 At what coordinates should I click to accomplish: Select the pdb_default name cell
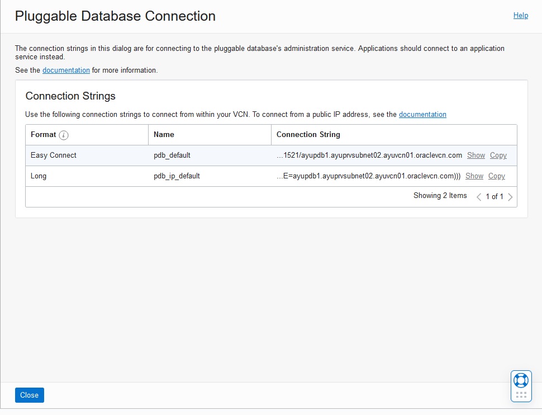172,155
